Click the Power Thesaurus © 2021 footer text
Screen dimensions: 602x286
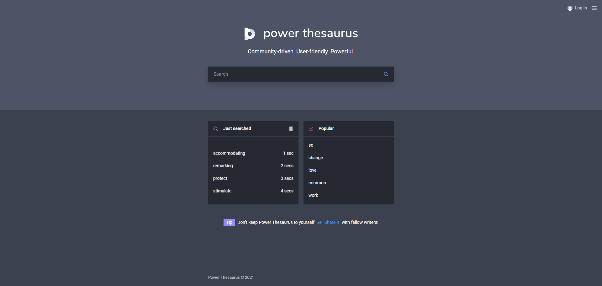[231, 278]
